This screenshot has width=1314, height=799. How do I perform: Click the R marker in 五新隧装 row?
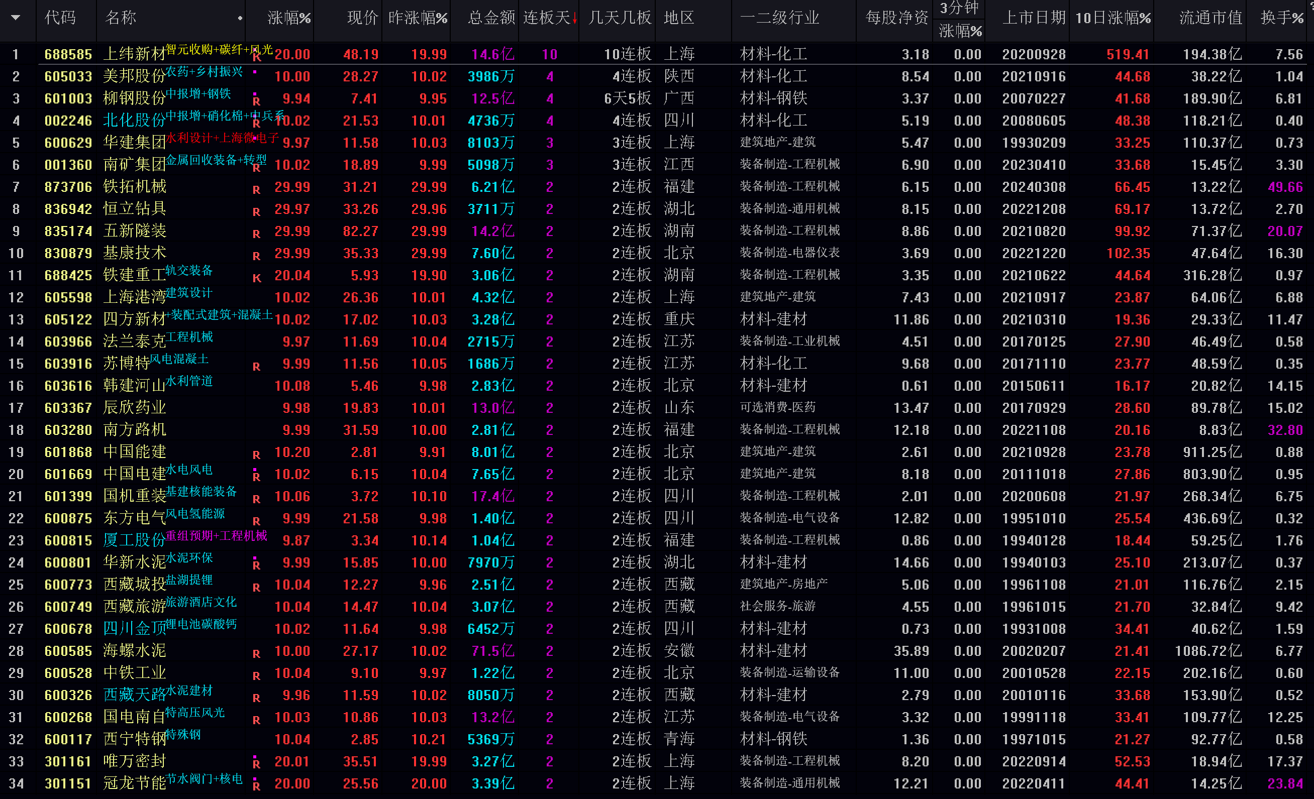click(256, 234)
